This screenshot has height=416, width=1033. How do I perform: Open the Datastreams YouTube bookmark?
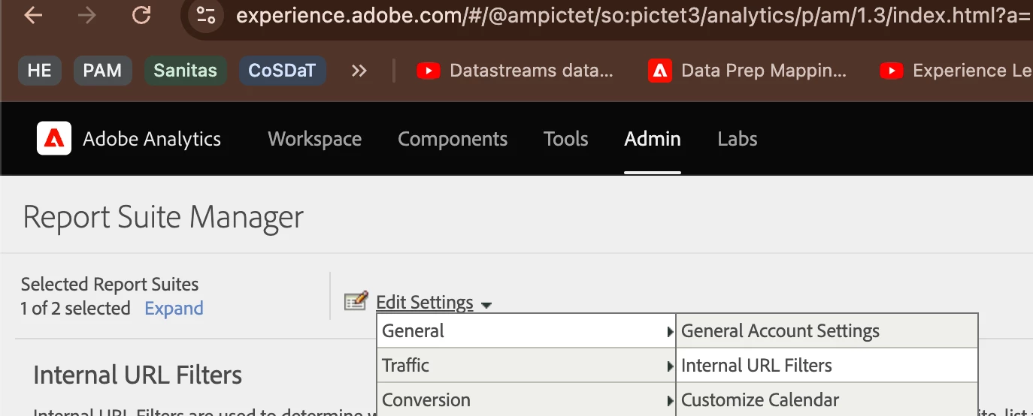516,71
